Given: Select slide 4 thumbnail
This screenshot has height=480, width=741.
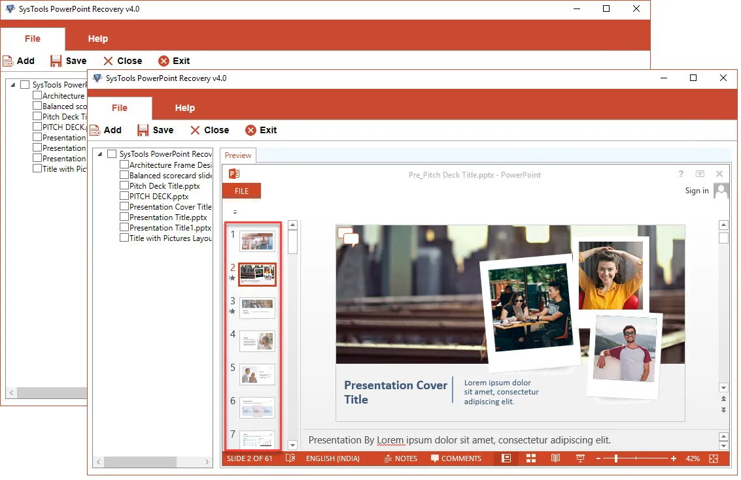Looking at the screenshot, I should [x=257, y=342].
